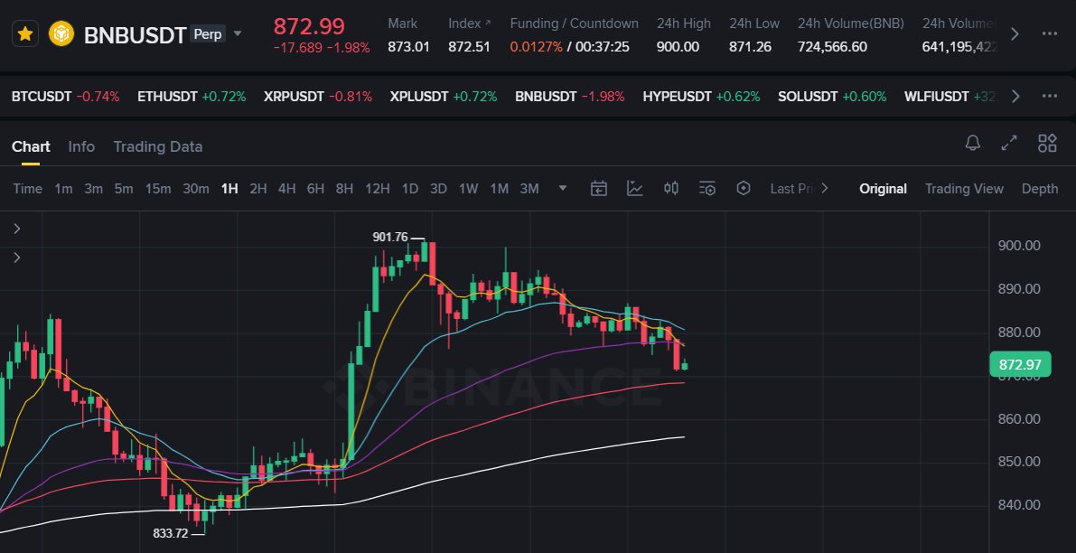Select the 12H interval
This screenshot has width=1076, height=553.
coord(378,189)
